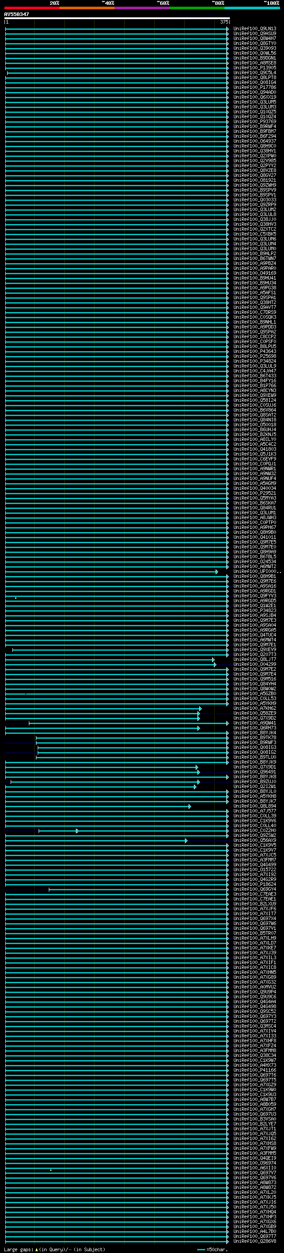The image size is (284, 1253).
Task: Select the UniRef100_A7KH62 label
Action: click(x=254, y=709)
